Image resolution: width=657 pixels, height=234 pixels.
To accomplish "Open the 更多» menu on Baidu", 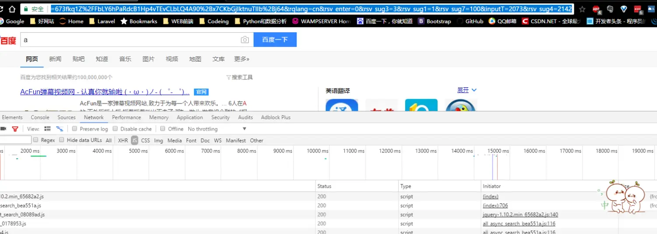I will (242, 59).
